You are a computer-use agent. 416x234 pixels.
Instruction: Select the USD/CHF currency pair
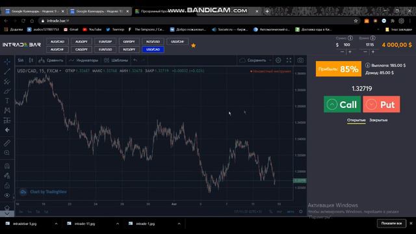(x=177, y=42)
